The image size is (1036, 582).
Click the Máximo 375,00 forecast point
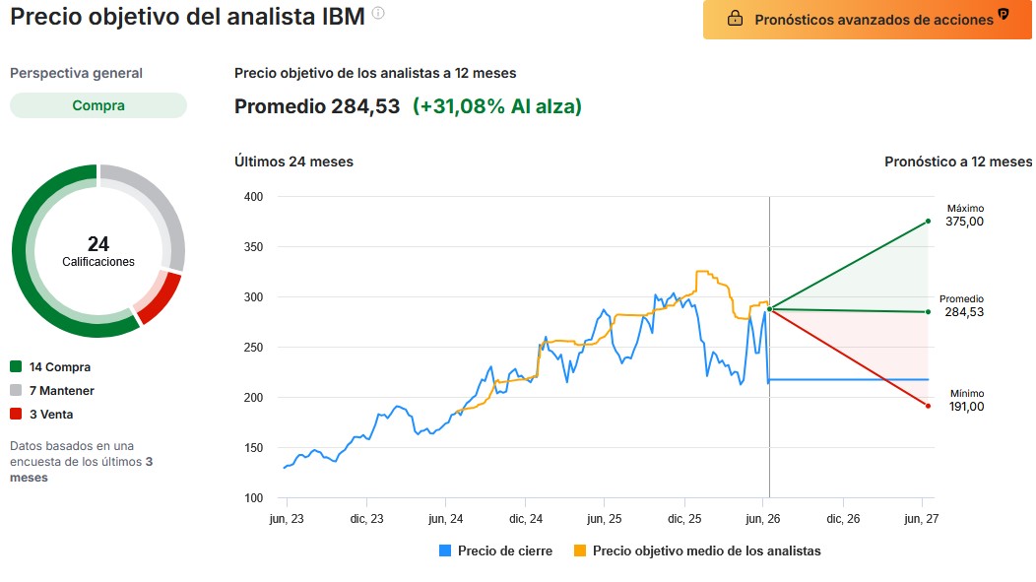click(929, 222)
